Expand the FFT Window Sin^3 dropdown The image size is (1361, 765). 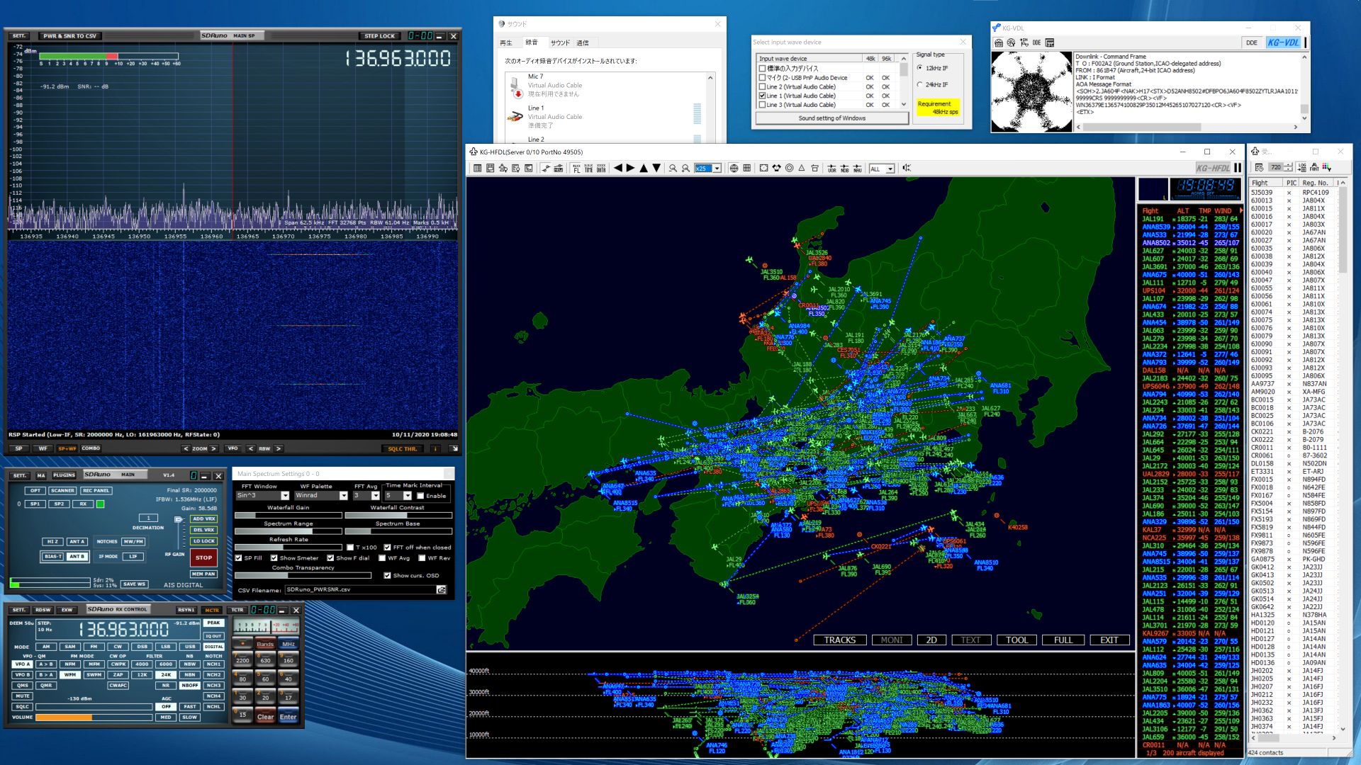pyautogui.click(x=285, y=496)
